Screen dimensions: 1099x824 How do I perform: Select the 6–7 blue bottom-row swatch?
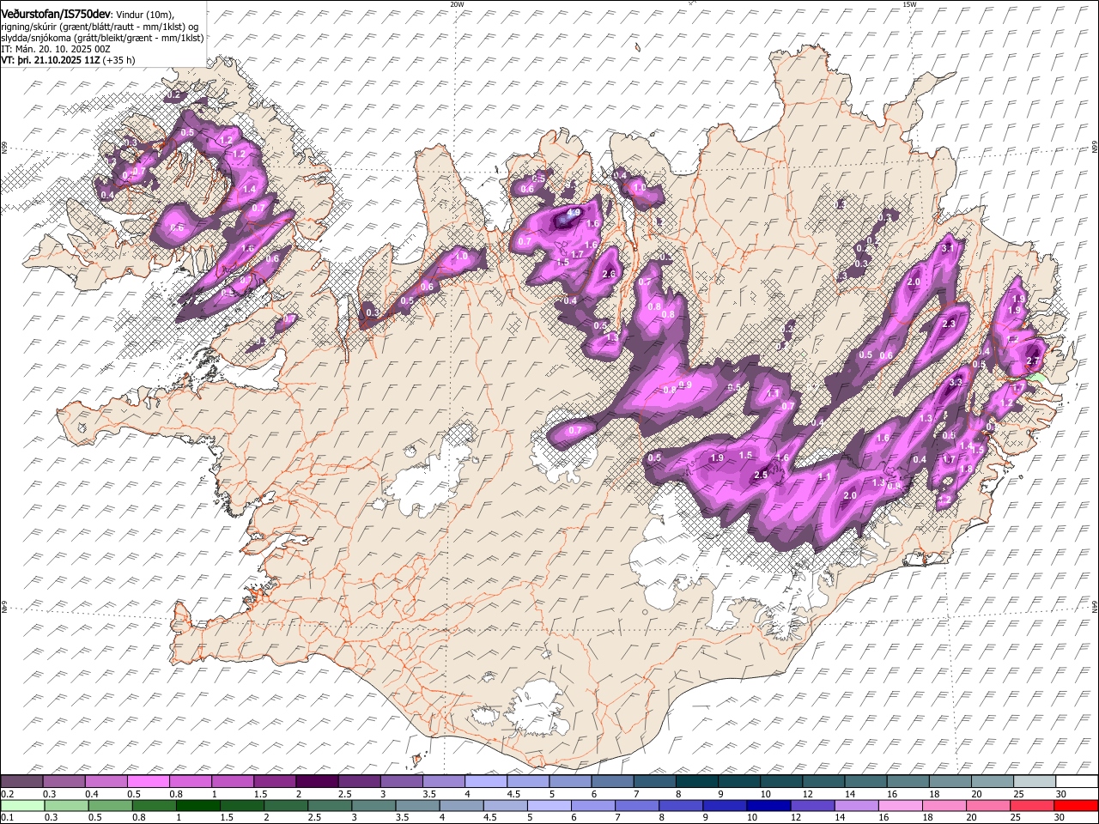tap(593, 805)
